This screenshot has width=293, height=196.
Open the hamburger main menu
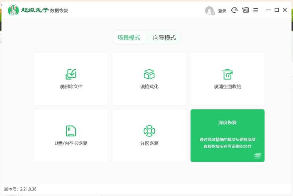256,10
